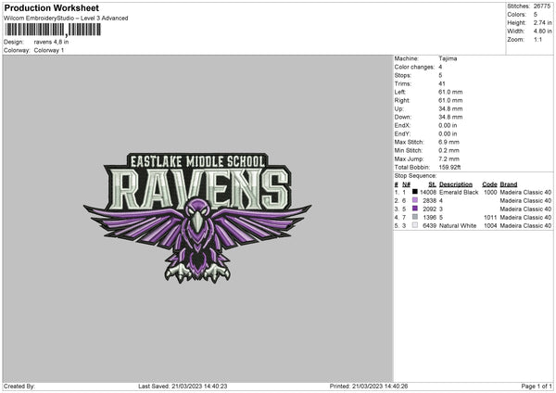
Task: Click the Stitches value 26775
Action: pos(542,6)
